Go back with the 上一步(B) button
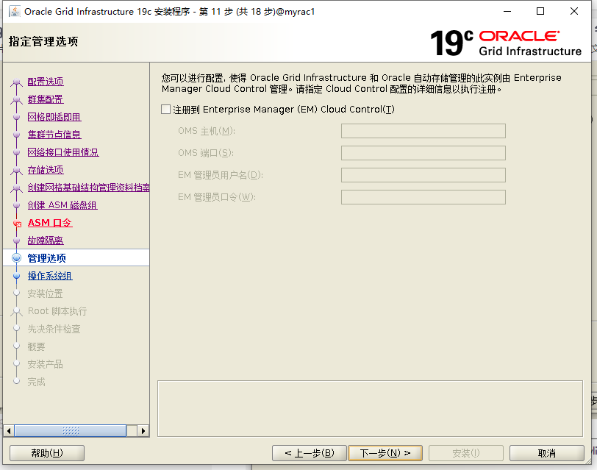597x470 pixels. 309,453
